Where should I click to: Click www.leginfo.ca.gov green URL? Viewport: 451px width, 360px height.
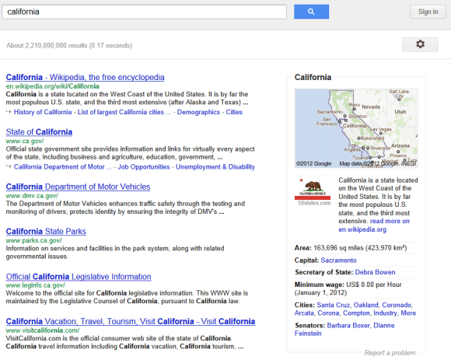[x=35, y=285]
